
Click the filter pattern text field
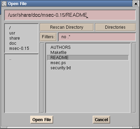pyautogui.click(x=97, y=37)
